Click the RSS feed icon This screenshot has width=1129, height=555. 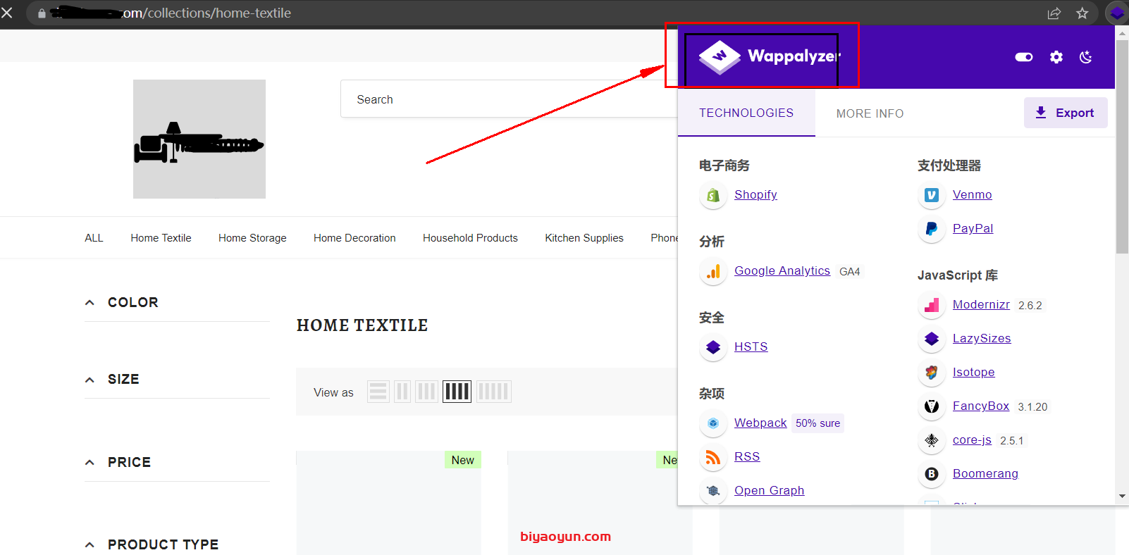pyautogui.click(x=713, y=457)
